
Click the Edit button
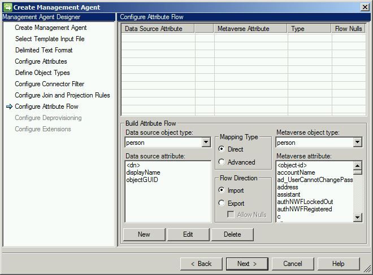click(188, 234)
